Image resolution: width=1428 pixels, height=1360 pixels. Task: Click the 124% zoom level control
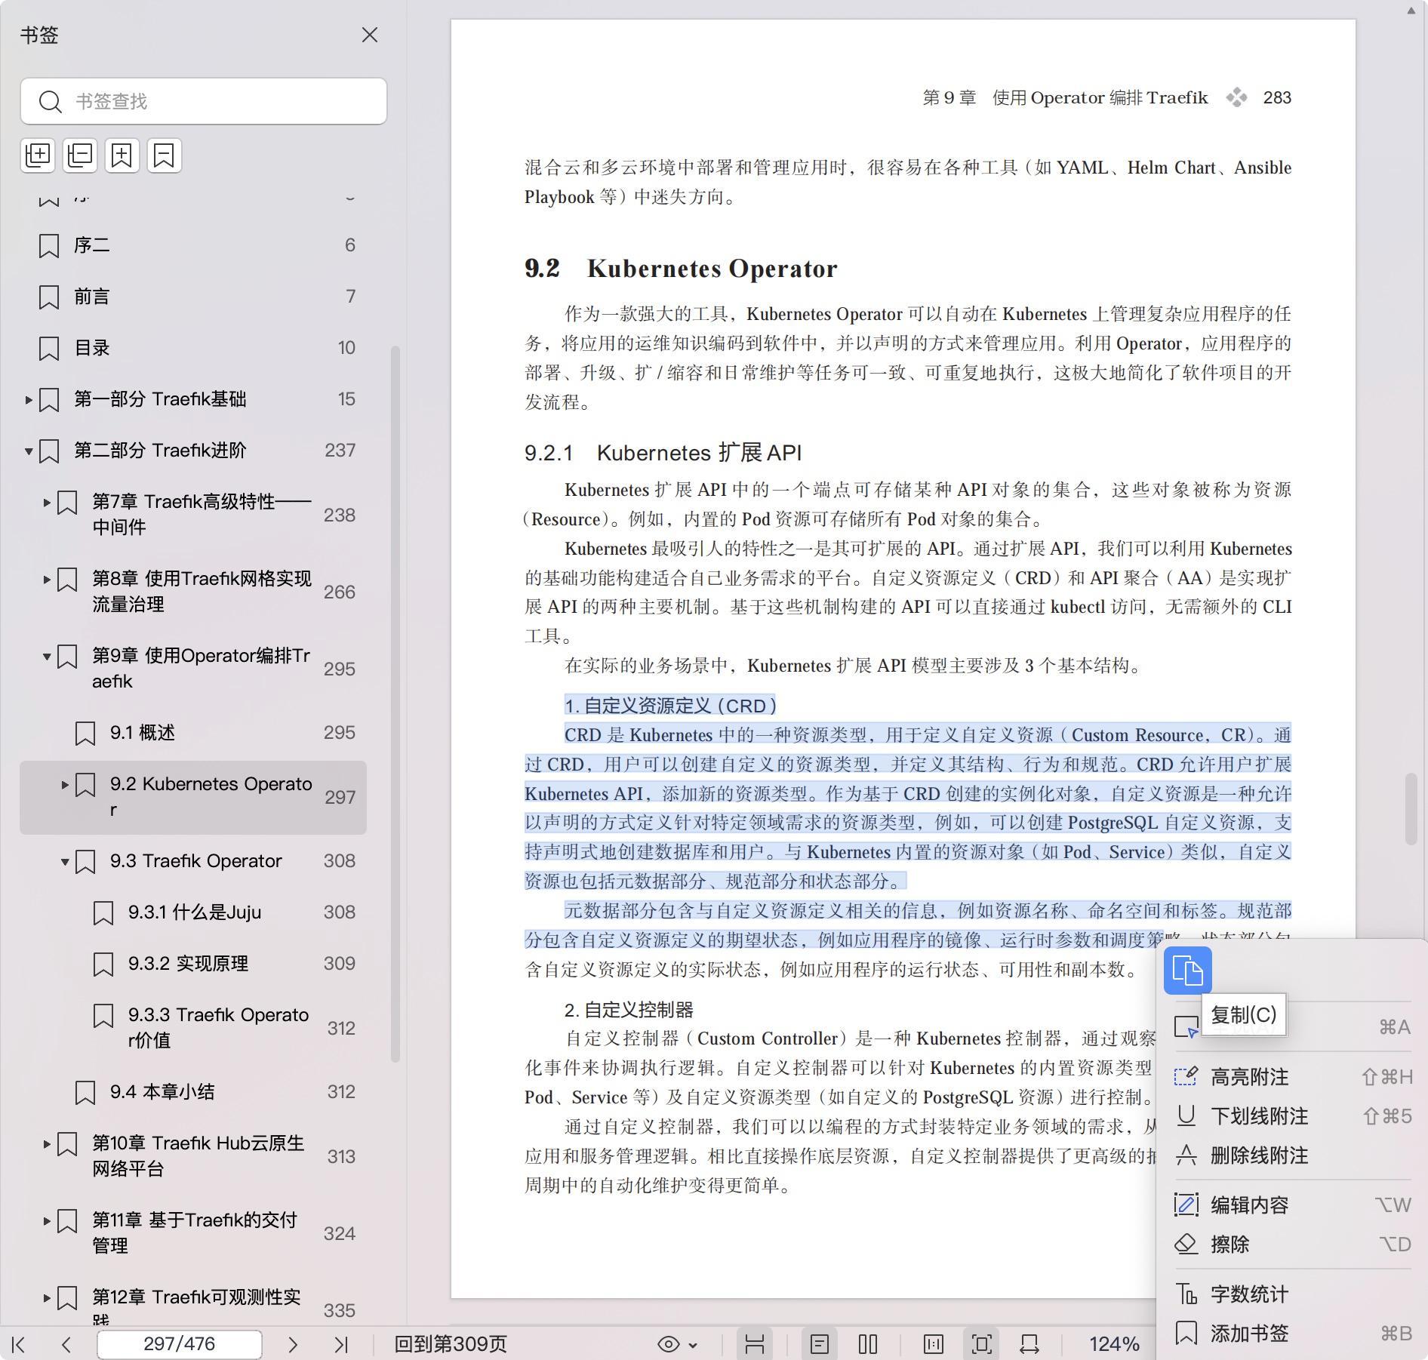[1113, 1344]
